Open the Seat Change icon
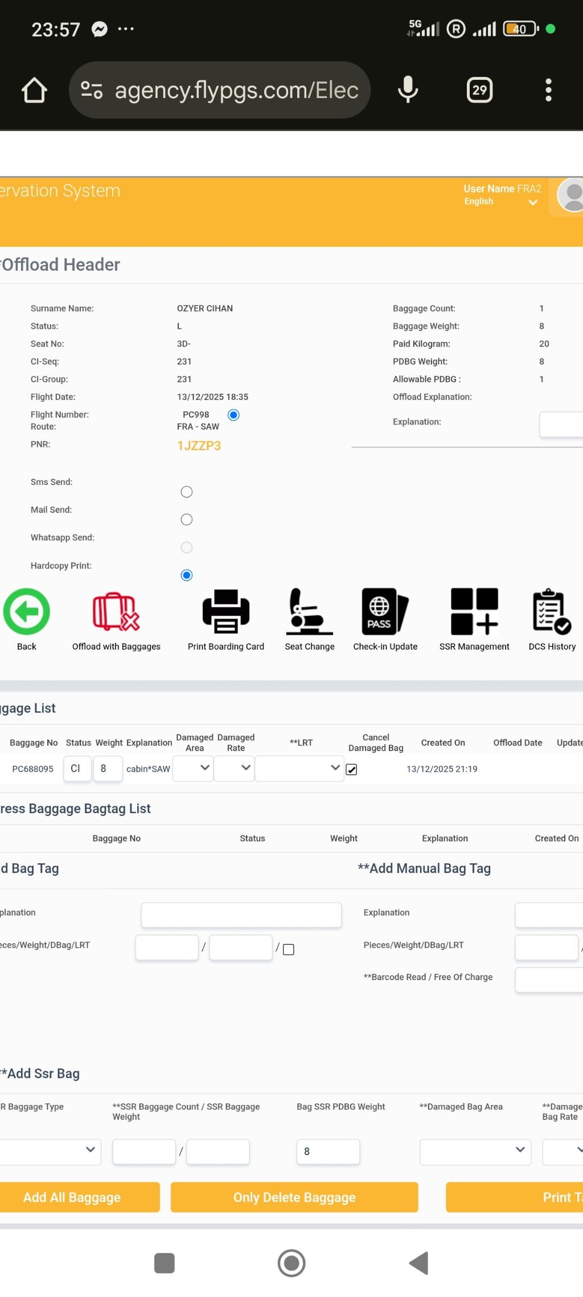This screenshot has width=583, height=1297. coord(309,611)
